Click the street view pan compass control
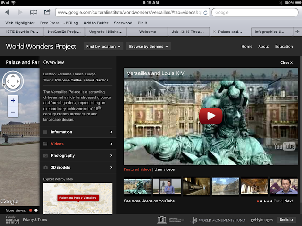Image resolution: width=302 pixels, height=226 pixels. [13, 81]
